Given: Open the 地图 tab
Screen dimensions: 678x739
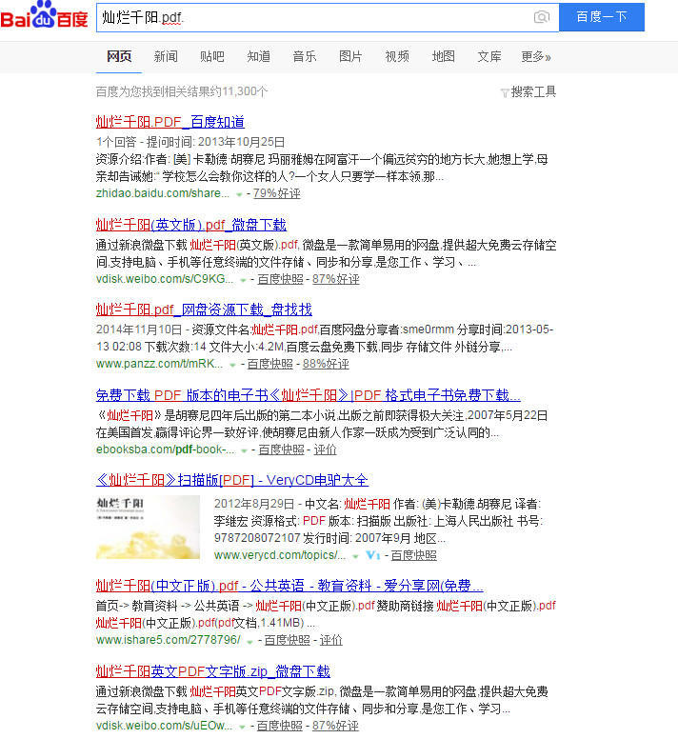Looking at the screenshot, I should click(x=444, y=57).
